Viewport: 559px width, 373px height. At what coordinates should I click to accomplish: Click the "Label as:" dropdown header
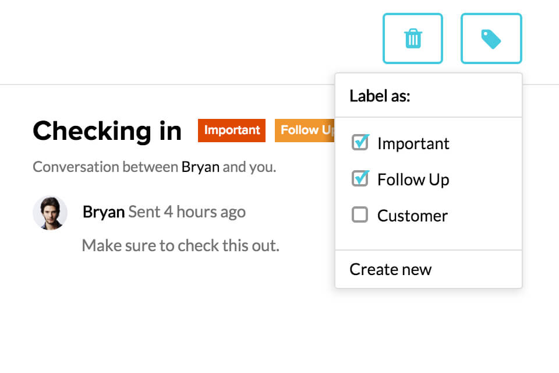(x=380, y=96)
